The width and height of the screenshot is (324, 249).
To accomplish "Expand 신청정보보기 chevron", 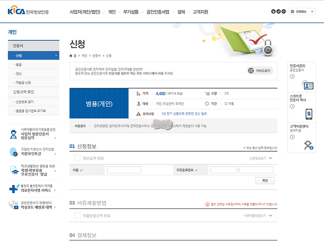I will coord(270,158).
